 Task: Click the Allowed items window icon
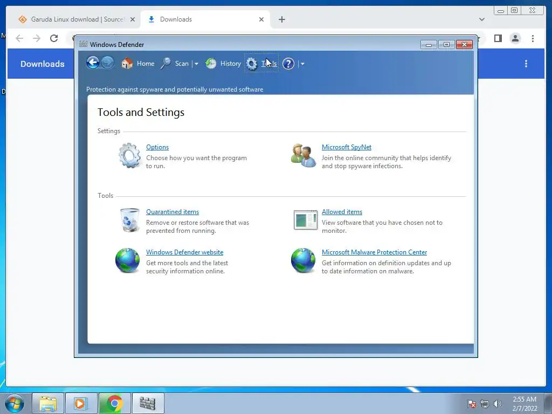point(306,220)
